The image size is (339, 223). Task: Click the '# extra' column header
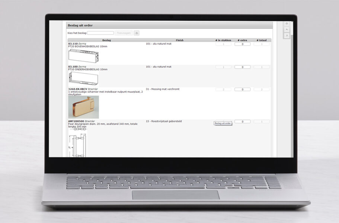click(x=242, y=40)
